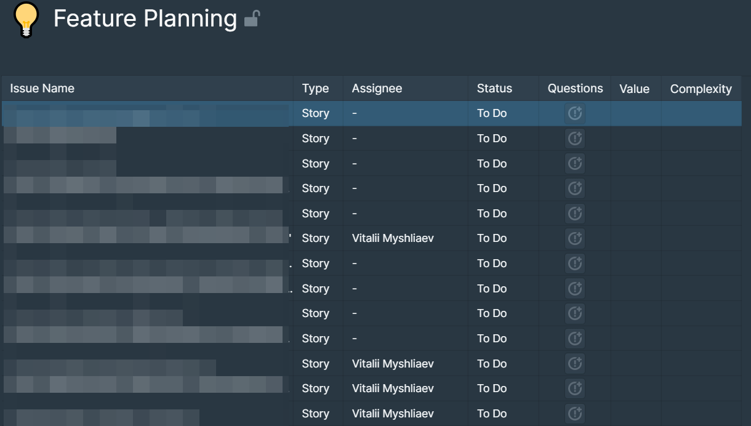Select the Feature Planning title text

(x=145, y=19)
